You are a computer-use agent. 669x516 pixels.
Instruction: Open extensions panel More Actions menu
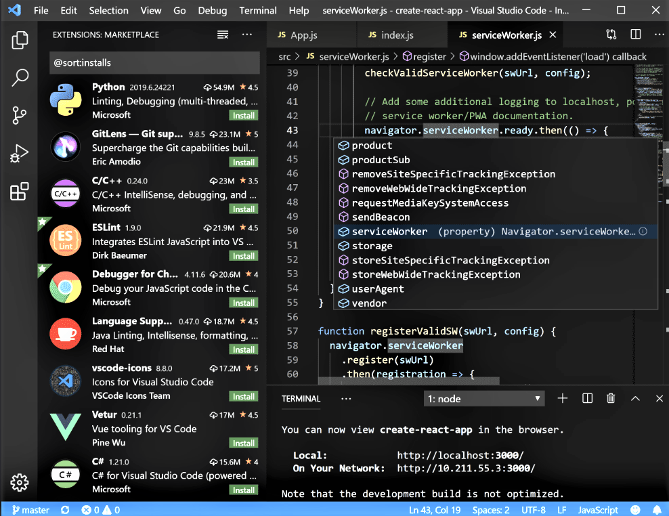coord(247,35)
